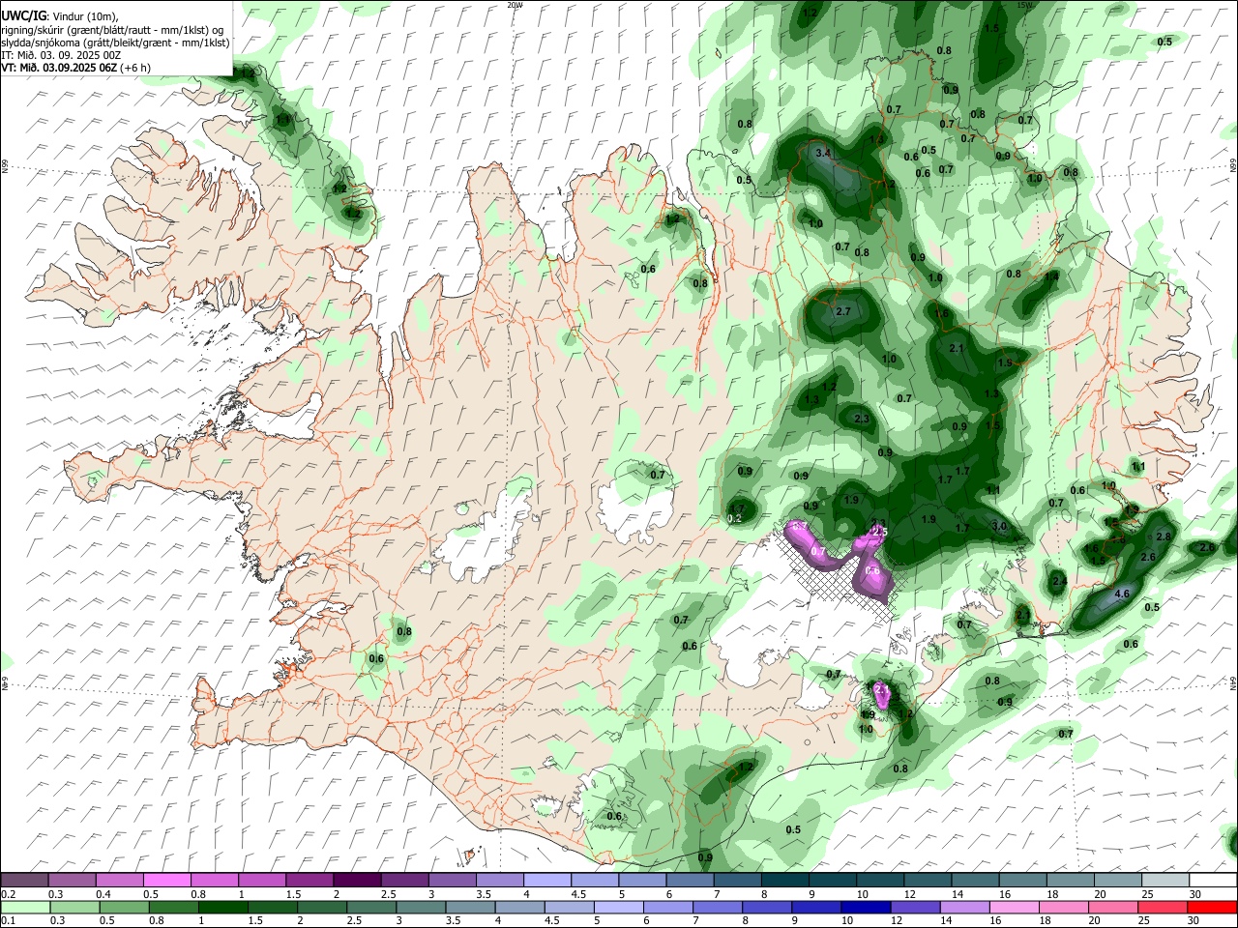Click the palest green 0.1–0.3 rain legend swatch
Viewport: 1238px width, 928px height.
pos(24,907)
